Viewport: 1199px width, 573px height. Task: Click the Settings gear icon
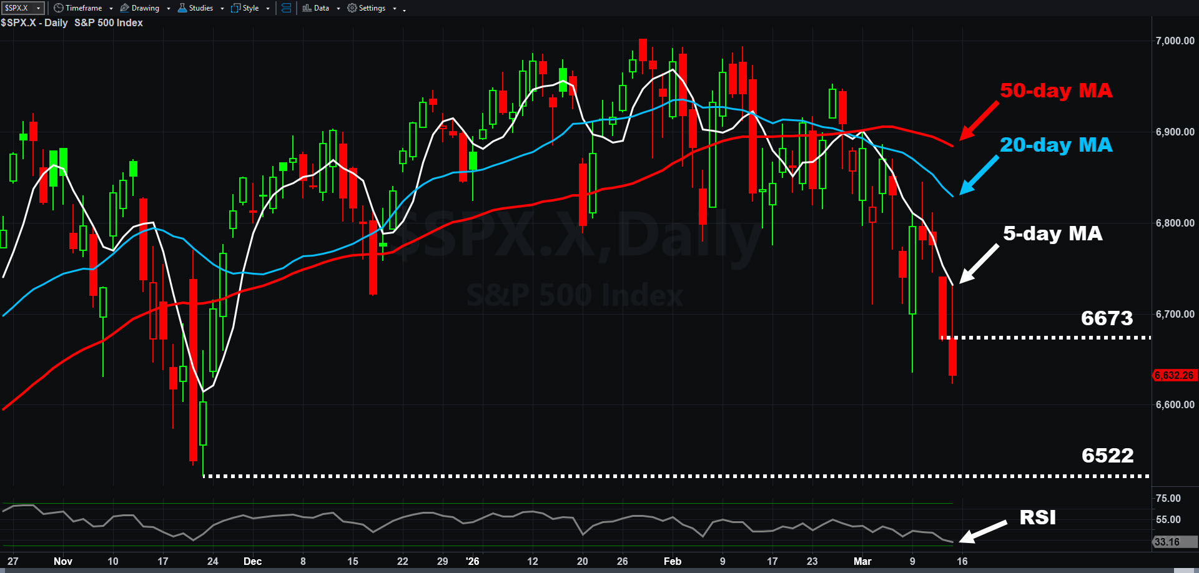tap(352, 8)
